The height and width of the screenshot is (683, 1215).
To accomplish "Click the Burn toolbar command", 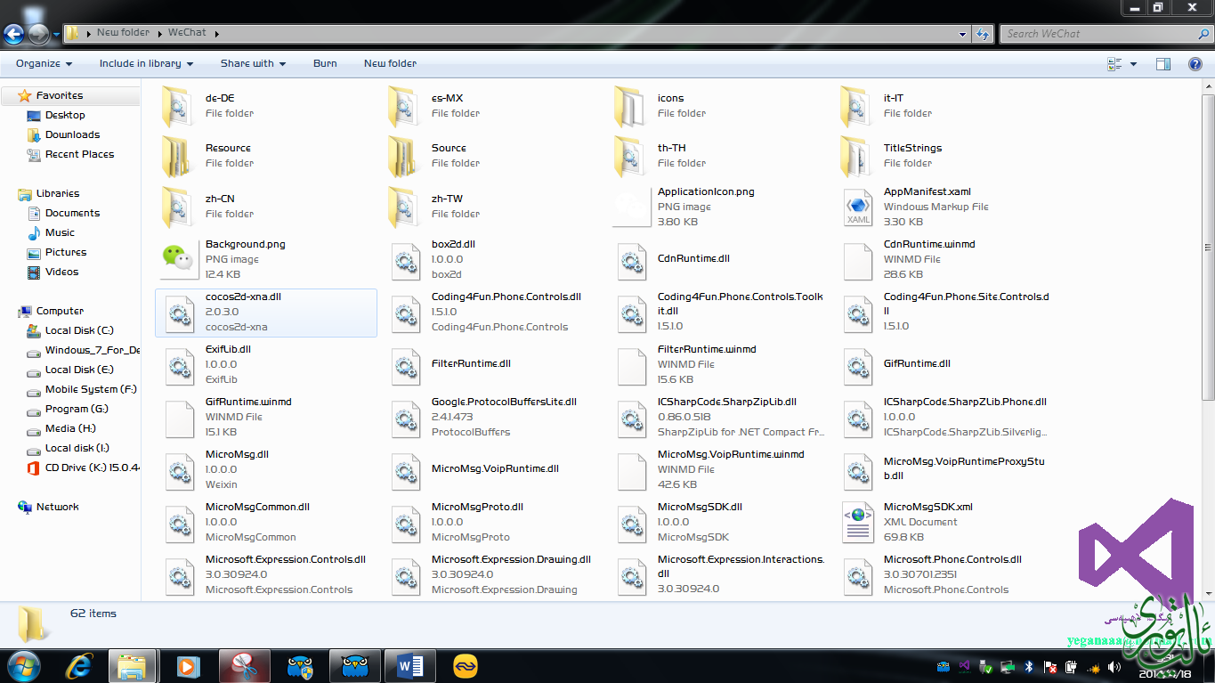I will pos(325,64).
